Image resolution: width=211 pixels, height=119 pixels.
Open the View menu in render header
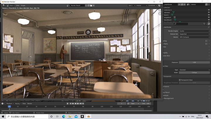tap(18, 6)
